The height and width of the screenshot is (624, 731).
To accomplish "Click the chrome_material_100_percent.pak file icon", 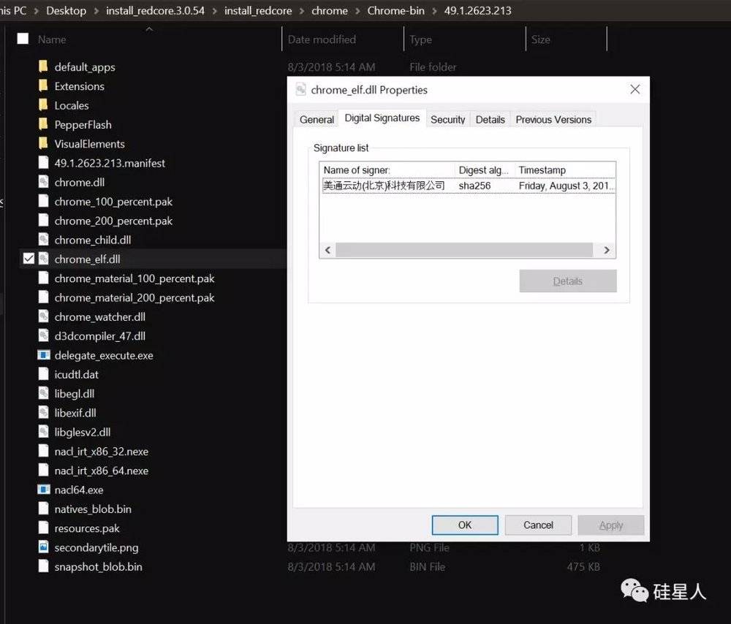I will 43,278.
